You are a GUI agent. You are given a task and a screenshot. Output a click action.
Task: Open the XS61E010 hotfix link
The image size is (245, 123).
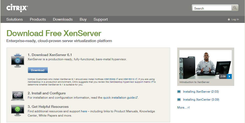coord(129,79)
